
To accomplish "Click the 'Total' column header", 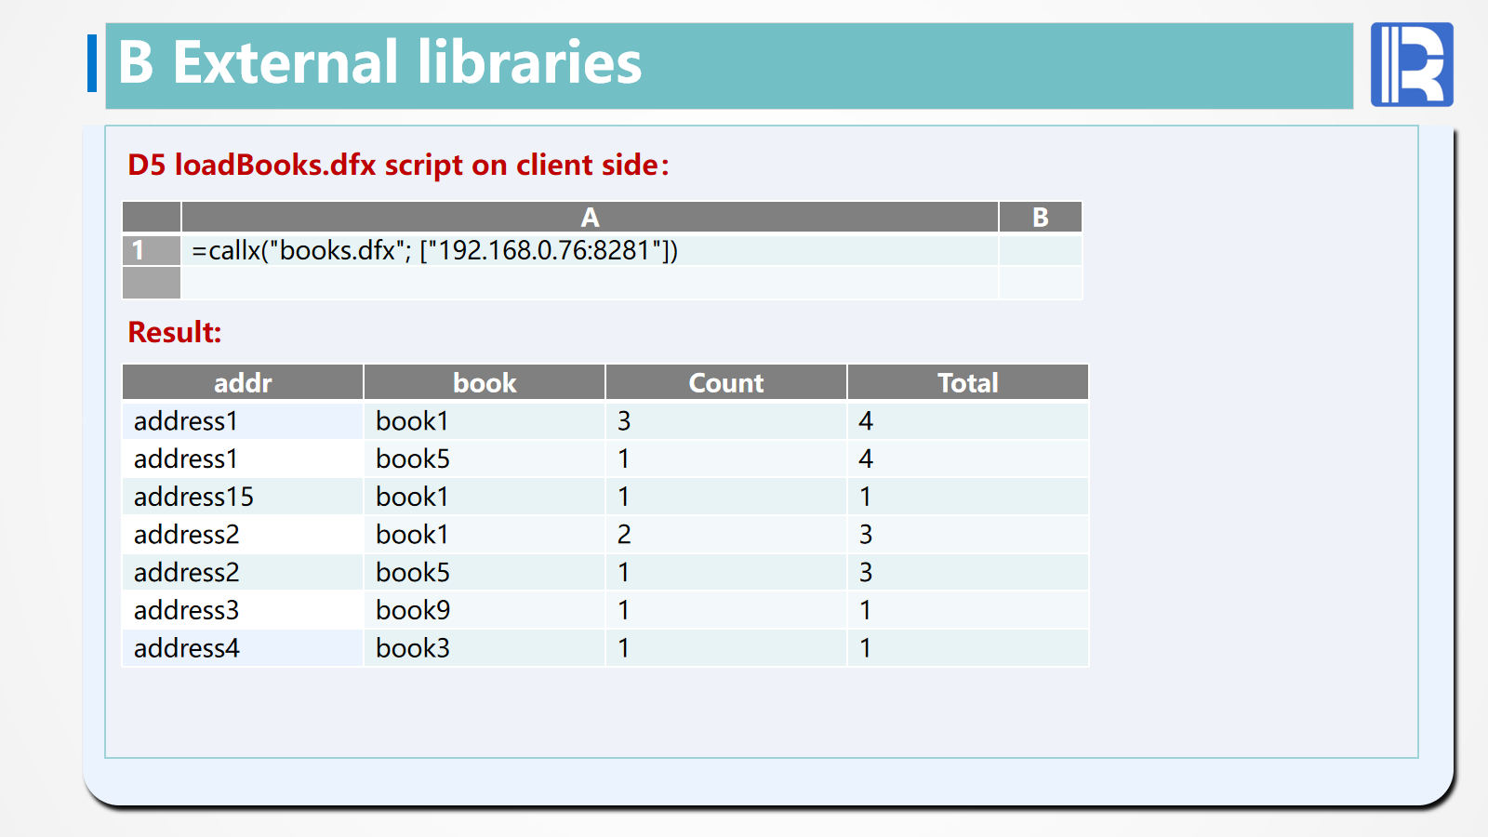I will (x=967, y=382).
